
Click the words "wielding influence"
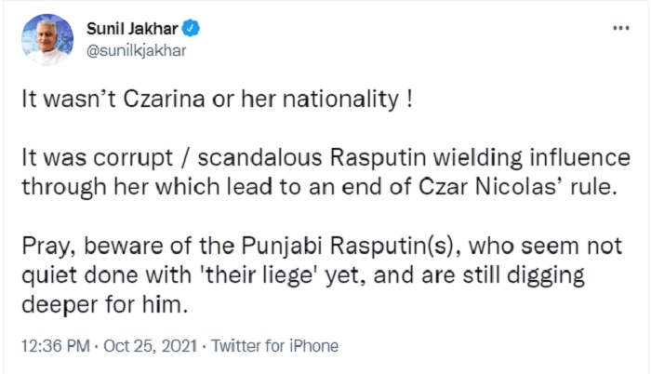530,155
